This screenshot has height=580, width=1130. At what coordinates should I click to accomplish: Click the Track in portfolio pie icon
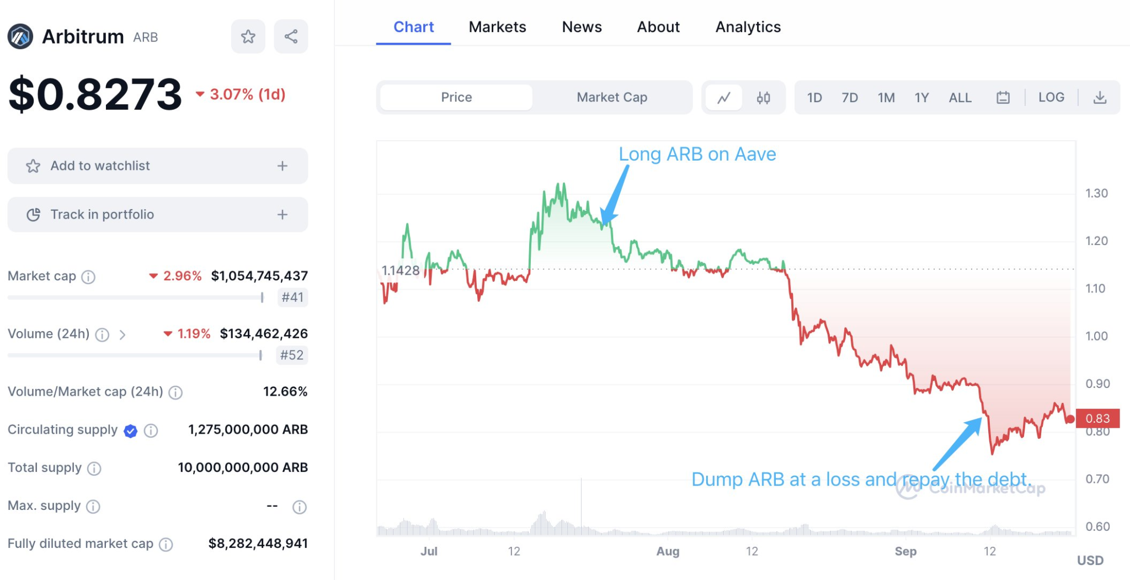point(34,215)
